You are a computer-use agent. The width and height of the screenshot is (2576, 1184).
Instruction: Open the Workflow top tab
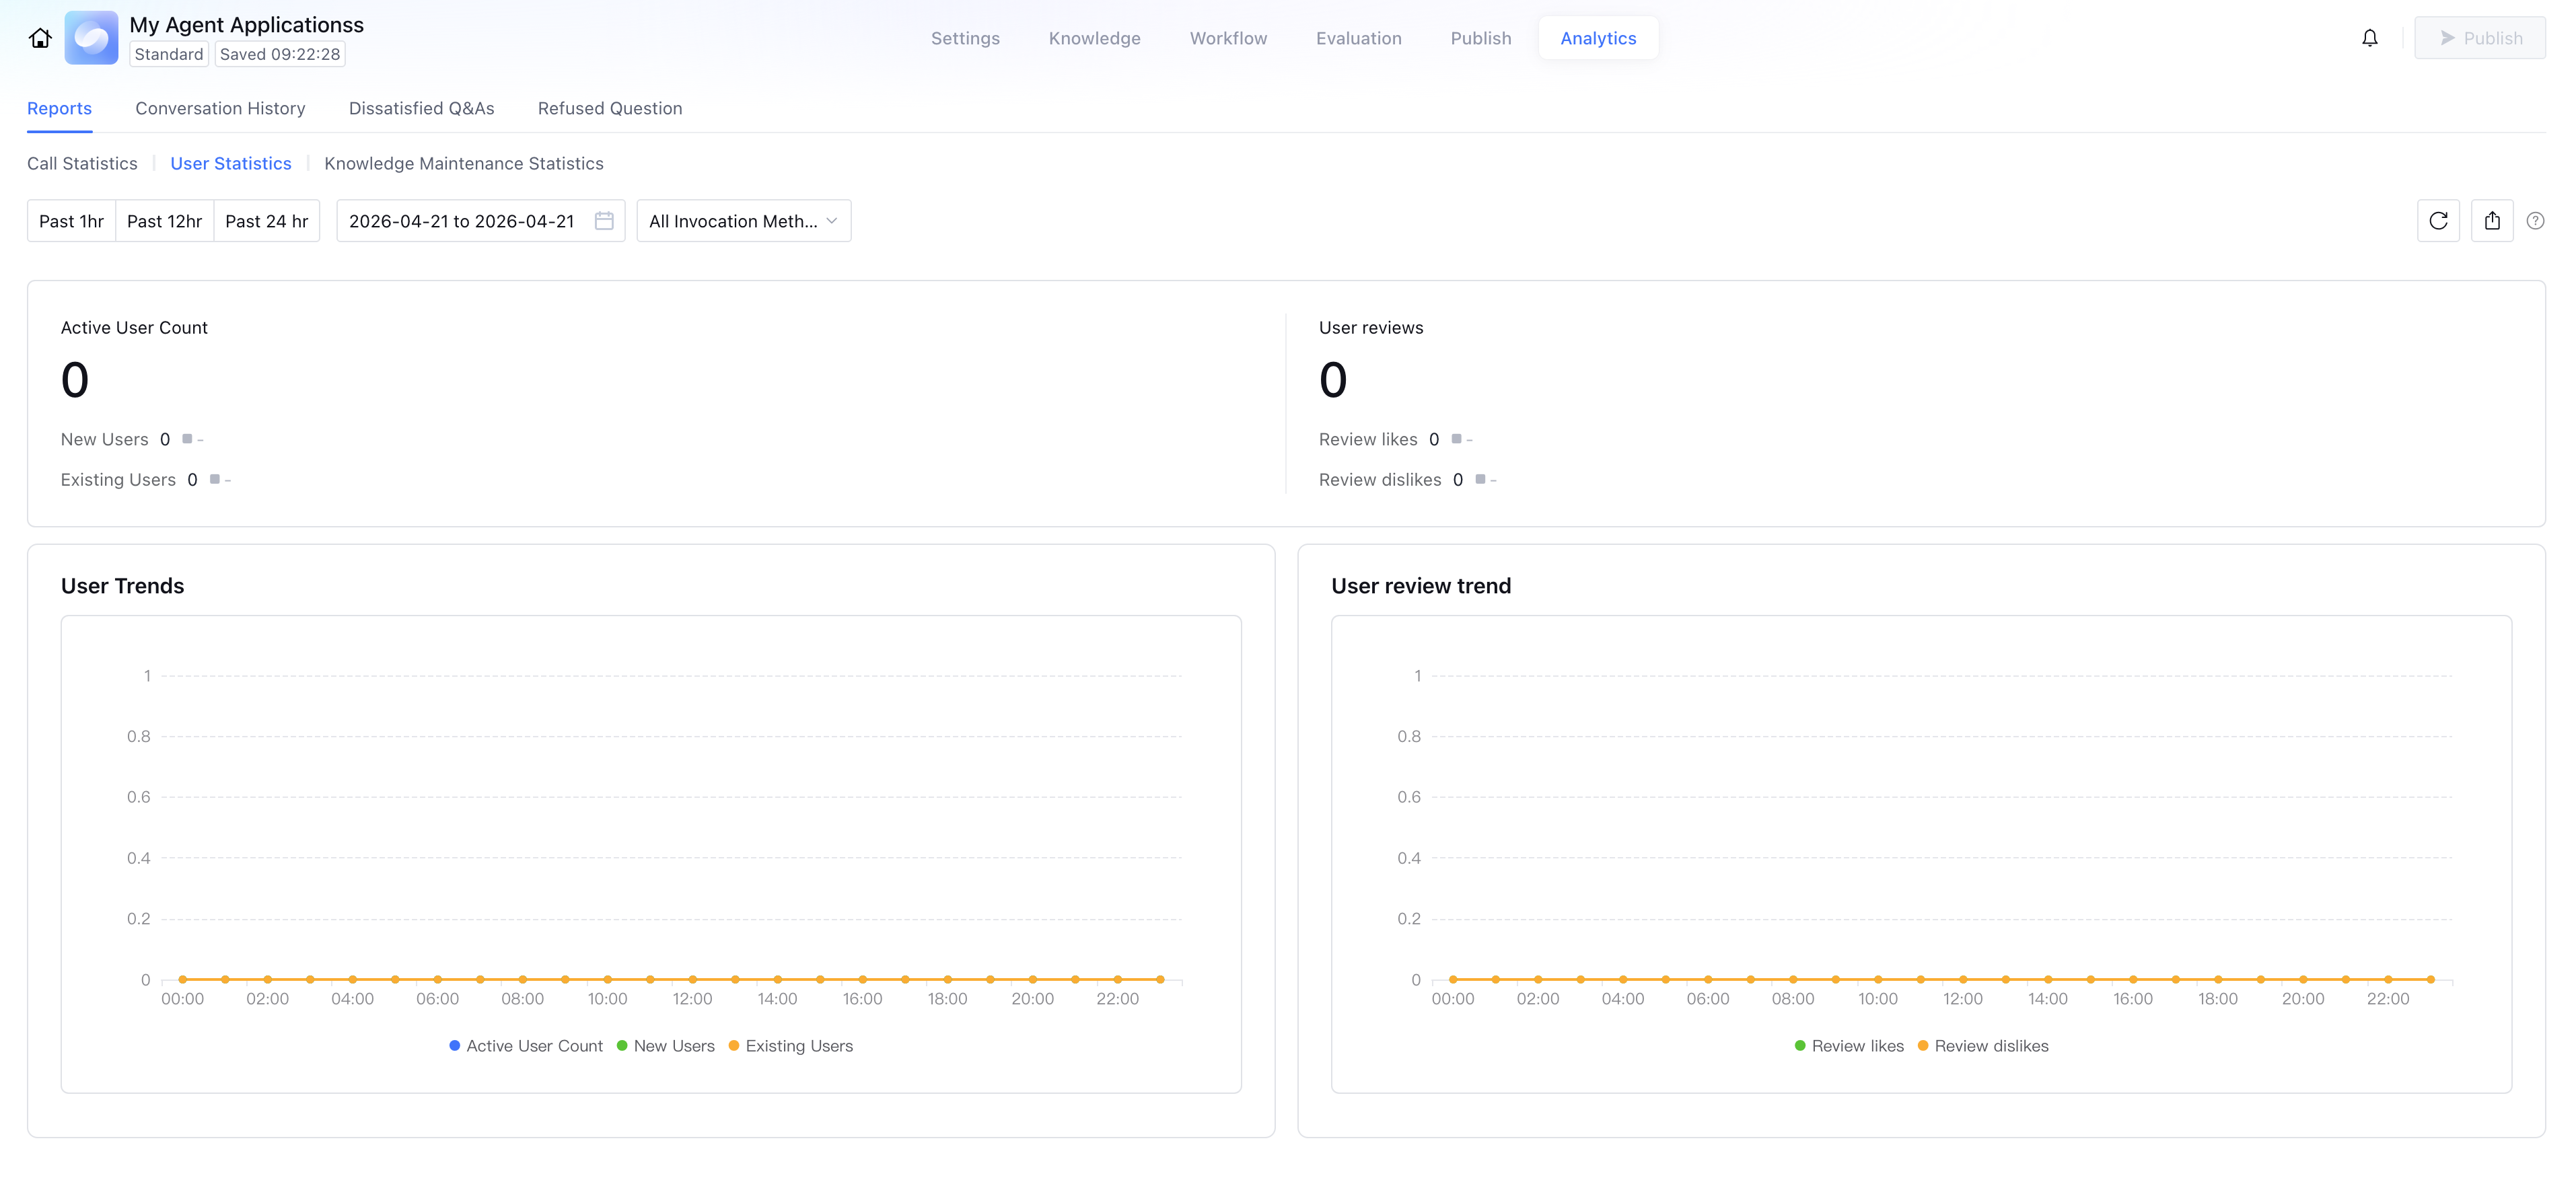1228,38
